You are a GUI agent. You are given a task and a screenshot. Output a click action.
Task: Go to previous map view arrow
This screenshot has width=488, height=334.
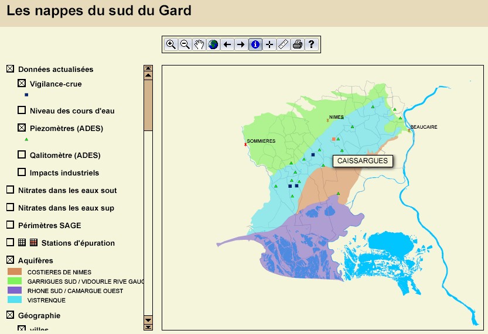click(x=227, y=44)
